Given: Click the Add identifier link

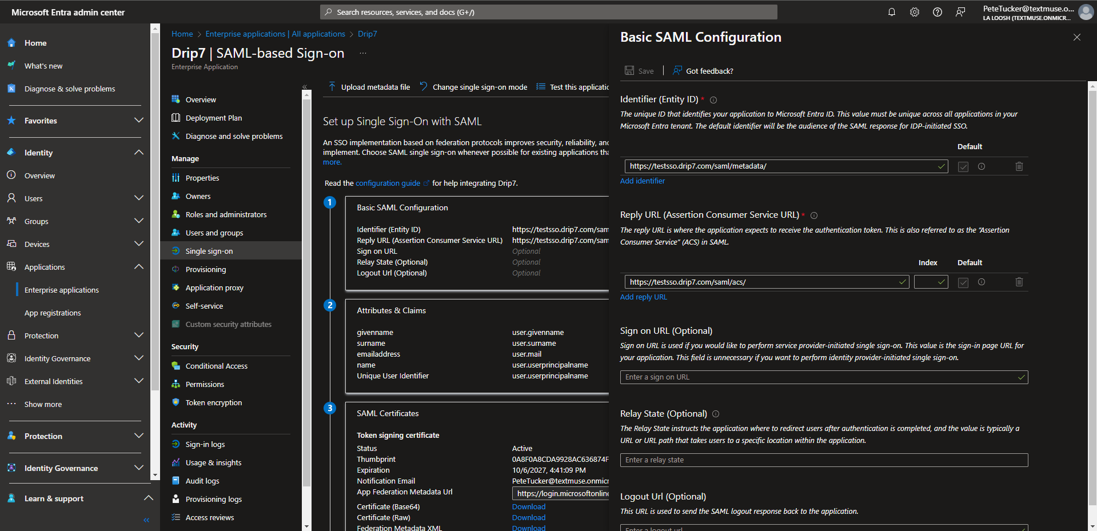Looking at the screenshot, I should point(643,181).
